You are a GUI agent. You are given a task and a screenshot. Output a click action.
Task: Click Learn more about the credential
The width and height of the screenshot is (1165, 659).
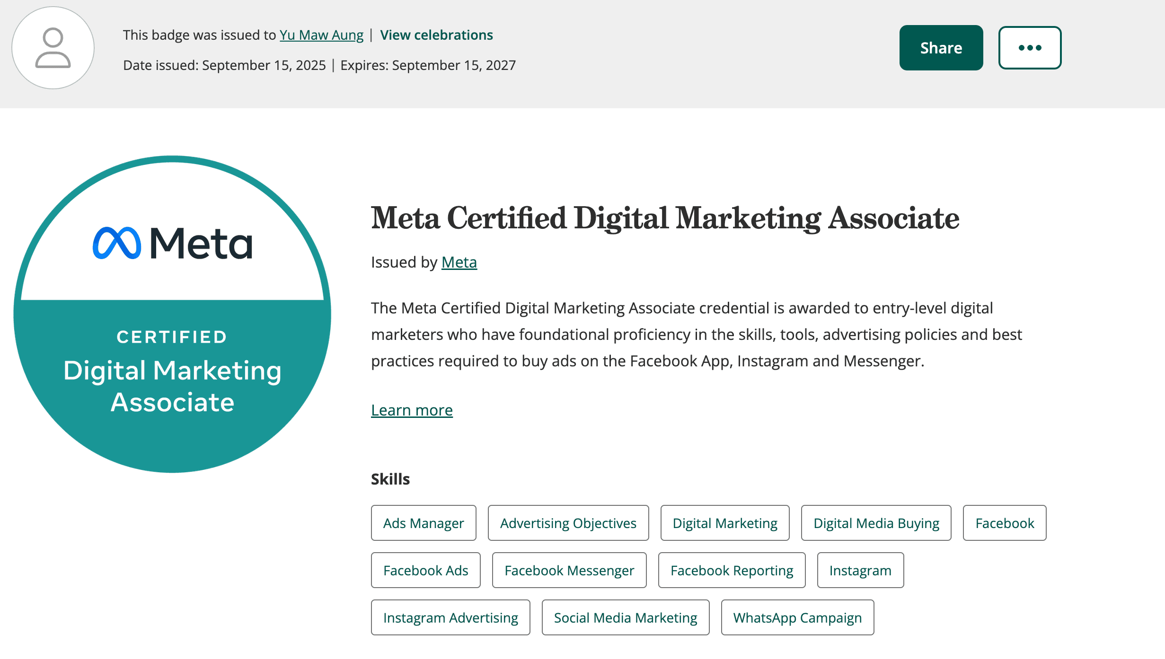click(x=412, y=410)
